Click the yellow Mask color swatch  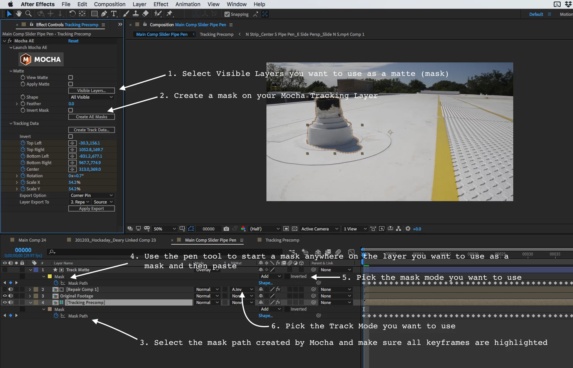click(50, 276)
